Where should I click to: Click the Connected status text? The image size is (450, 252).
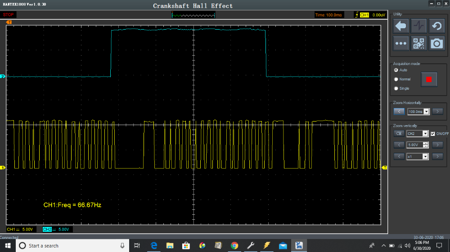pos(9,237)
